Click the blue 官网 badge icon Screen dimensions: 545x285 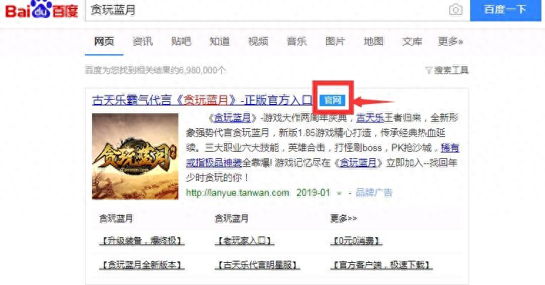(x=332, y=100)
